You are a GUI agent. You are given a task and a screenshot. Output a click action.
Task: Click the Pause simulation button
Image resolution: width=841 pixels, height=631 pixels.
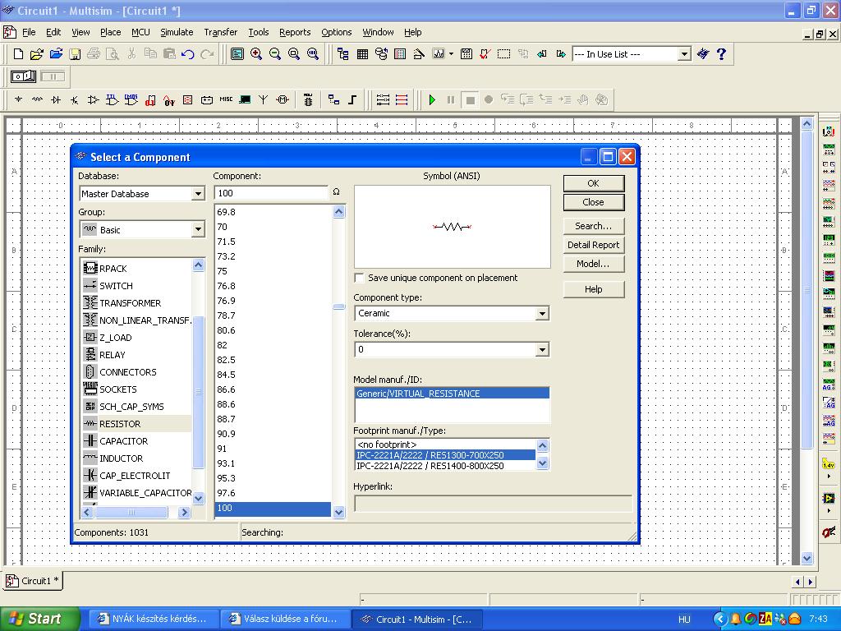pyautogui.click(x=451, y=99)
